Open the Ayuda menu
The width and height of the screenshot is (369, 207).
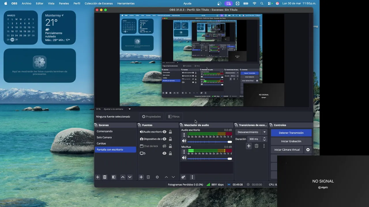(x=187, y=3)
